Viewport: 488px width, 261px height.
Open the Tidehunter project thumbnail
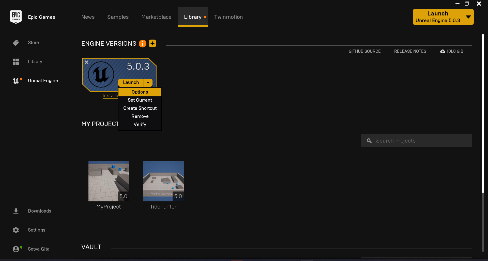pos(163,181)
